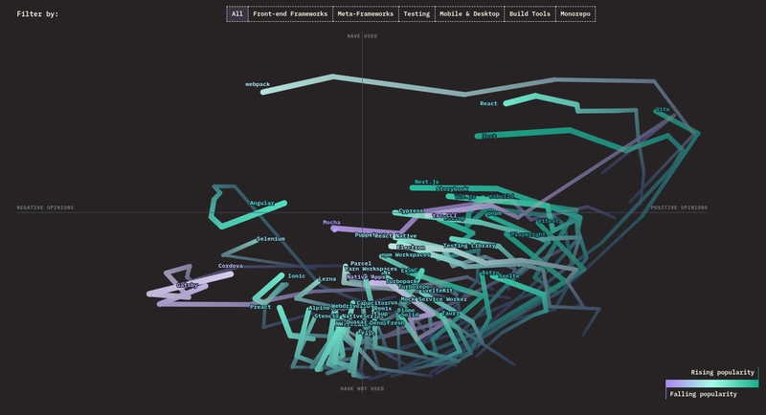Image resolution: width=766 pixels, height=415 pixels.
Task: Filter by Build Tools
Action: [529, 14]
